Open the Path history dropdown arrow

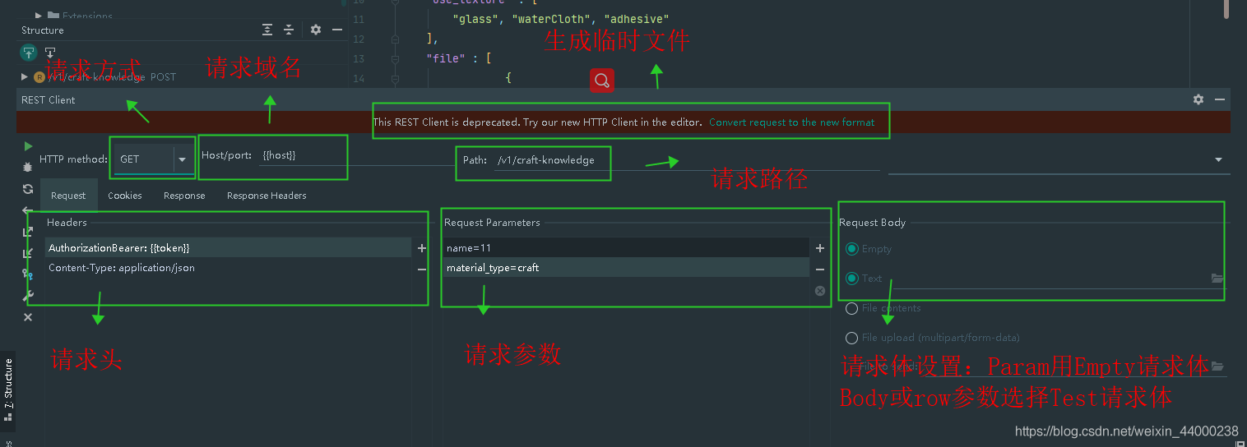(1219, 160)
